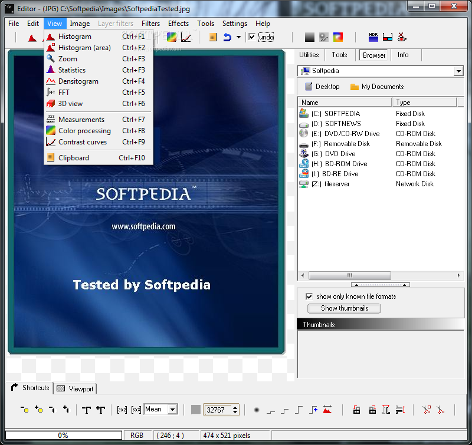
Task: Open 3D view from the menu
Action: pyautogui.click(x=99, y=103)
